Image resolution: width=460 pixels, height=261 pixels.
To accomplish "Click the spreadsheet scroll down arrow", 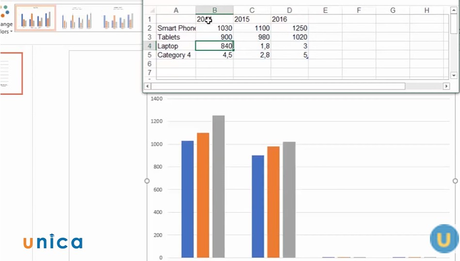I will tap(454, 75).
